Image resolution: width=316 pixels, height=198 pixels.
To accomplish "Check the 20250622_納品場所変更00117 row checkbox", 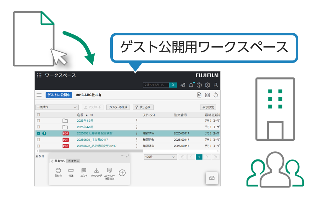I will click(39, 146).
